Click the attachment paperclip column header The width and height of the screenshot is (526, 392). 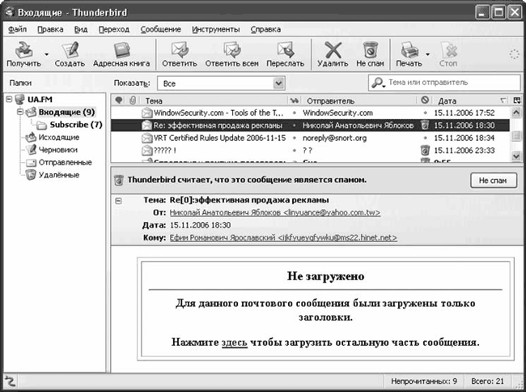134,100
